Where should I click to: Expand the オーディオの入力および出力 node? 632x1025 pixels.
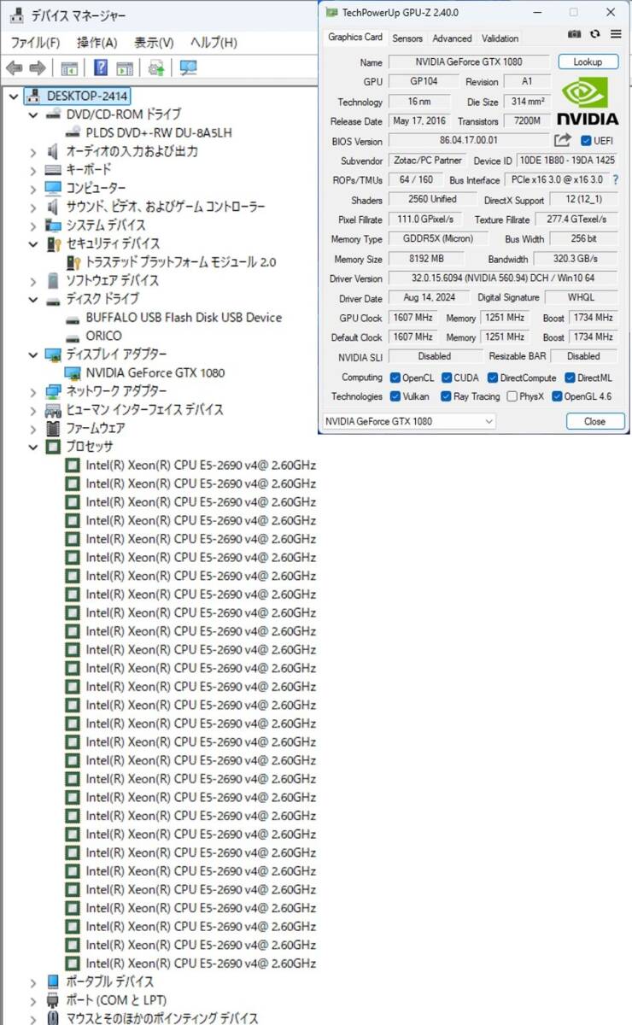coord(33,151)
